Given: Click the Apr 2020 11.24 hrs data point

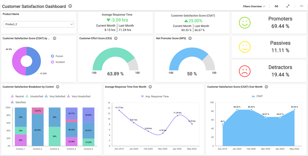Looking at the screenshot, I should (x=178, y=115).
